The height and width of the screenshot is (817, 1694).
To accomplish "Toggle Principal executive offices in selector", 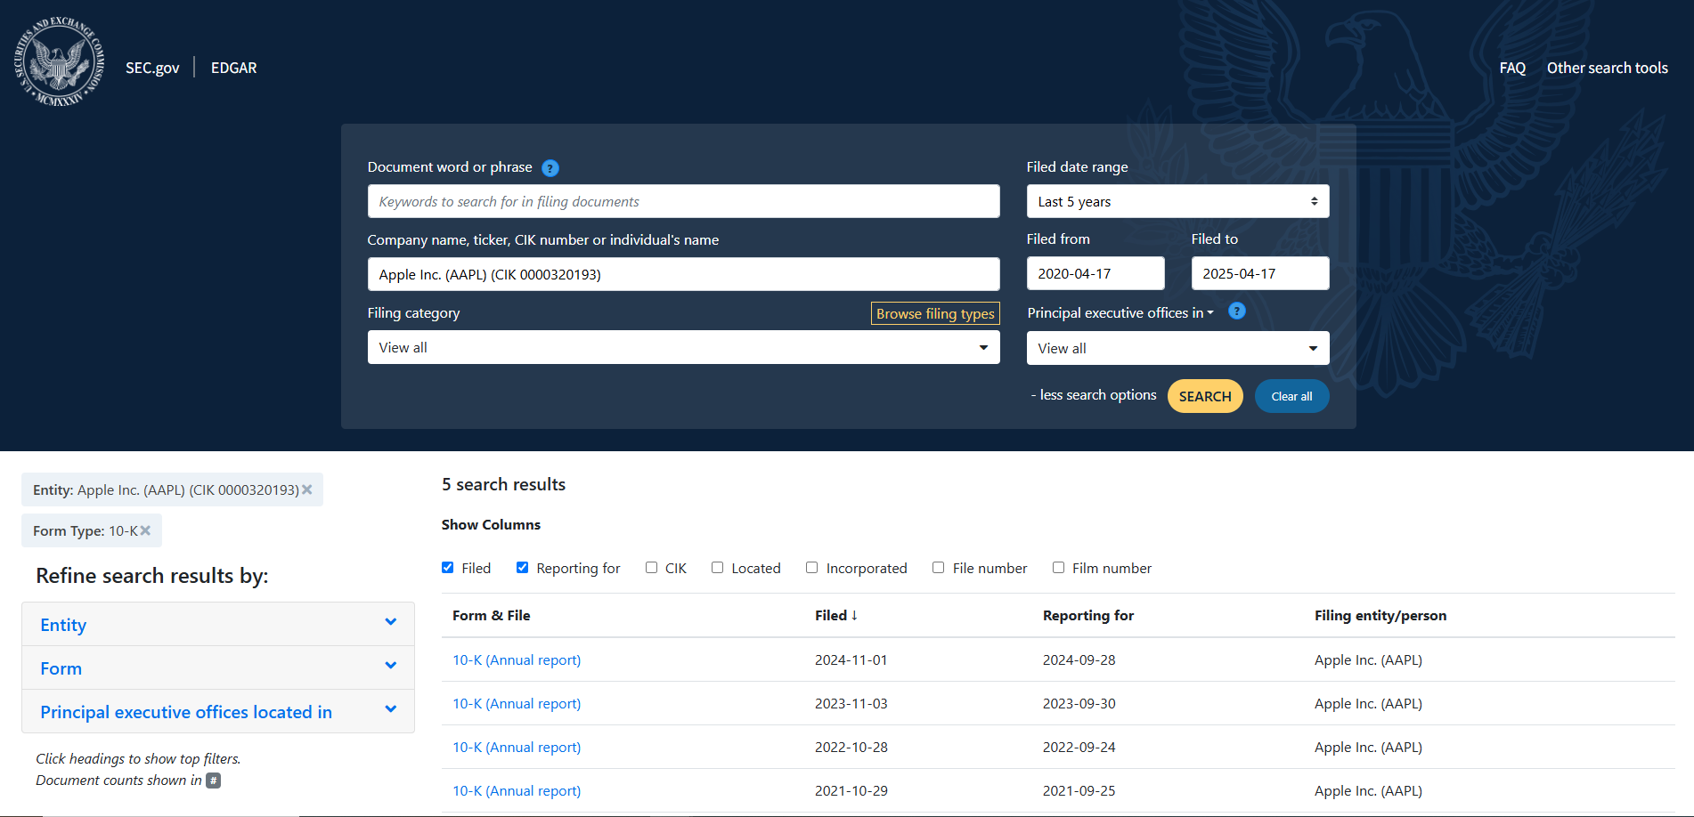I will click(x=1120, y=313).
